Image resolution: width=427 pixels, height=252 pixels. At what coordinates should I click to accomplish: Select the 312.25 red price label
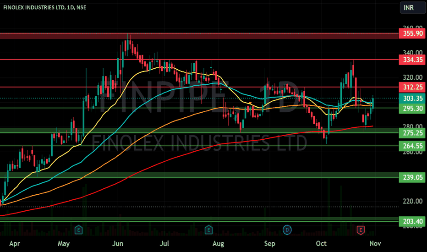coord(412,87)
